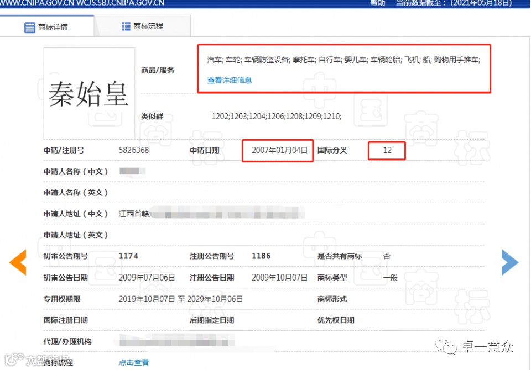Switch to the 商标详情 tab
Image resolution: width=531 pixels, height=370 pixels.
tap(46, 27)
